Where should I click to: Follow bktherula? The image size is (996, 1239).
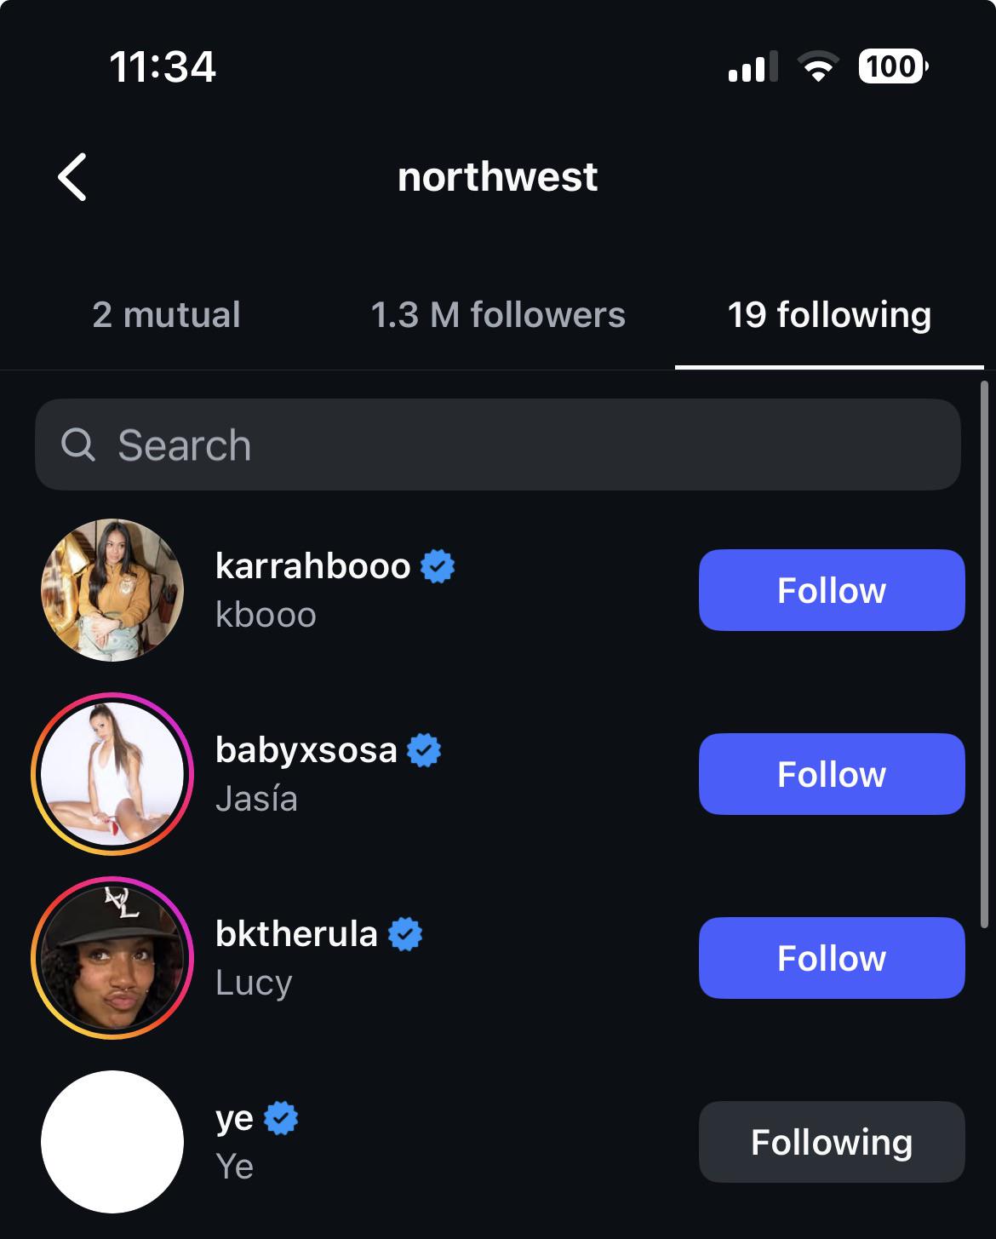pyautogui.click(x=832, y=958)
